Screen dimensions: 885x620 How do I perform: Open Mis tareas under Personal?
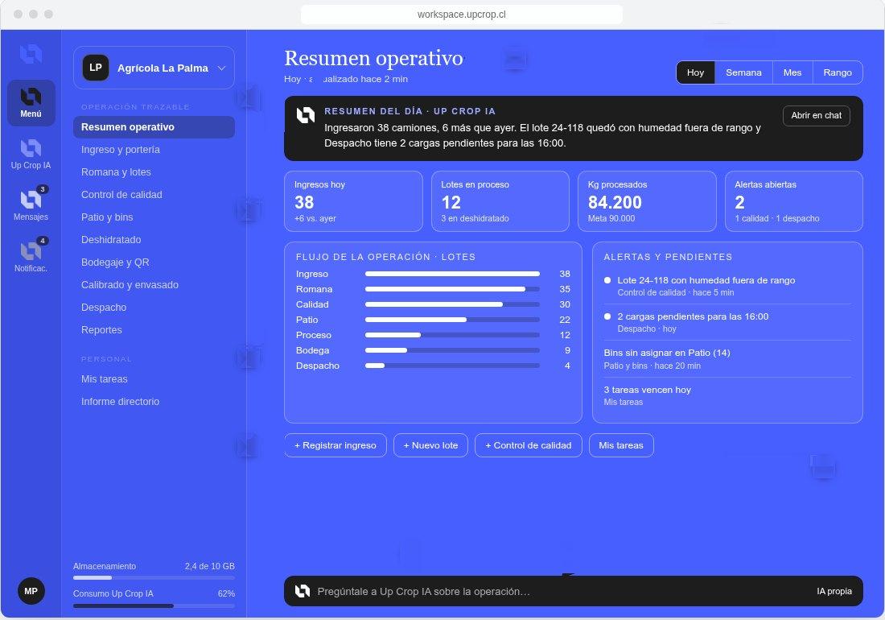(x=154, y=379)
